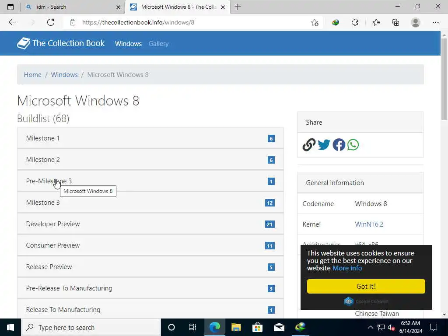The height and width of the screenshot is (336, 448).
Task: Share on WhatsApp icon
Action: coord(353,145)
